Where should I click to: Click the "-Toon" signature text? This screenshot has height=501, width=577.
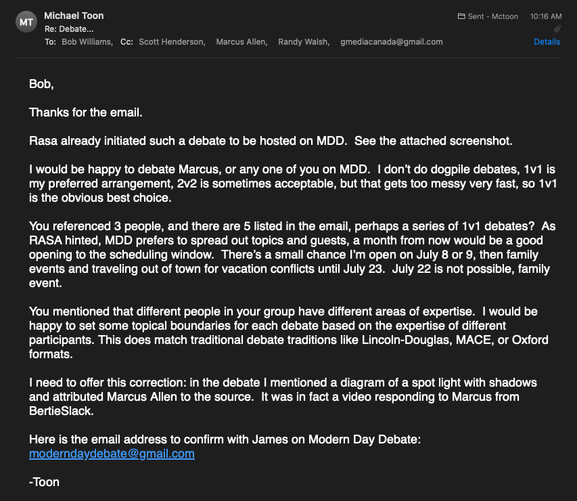click(44, 482)
